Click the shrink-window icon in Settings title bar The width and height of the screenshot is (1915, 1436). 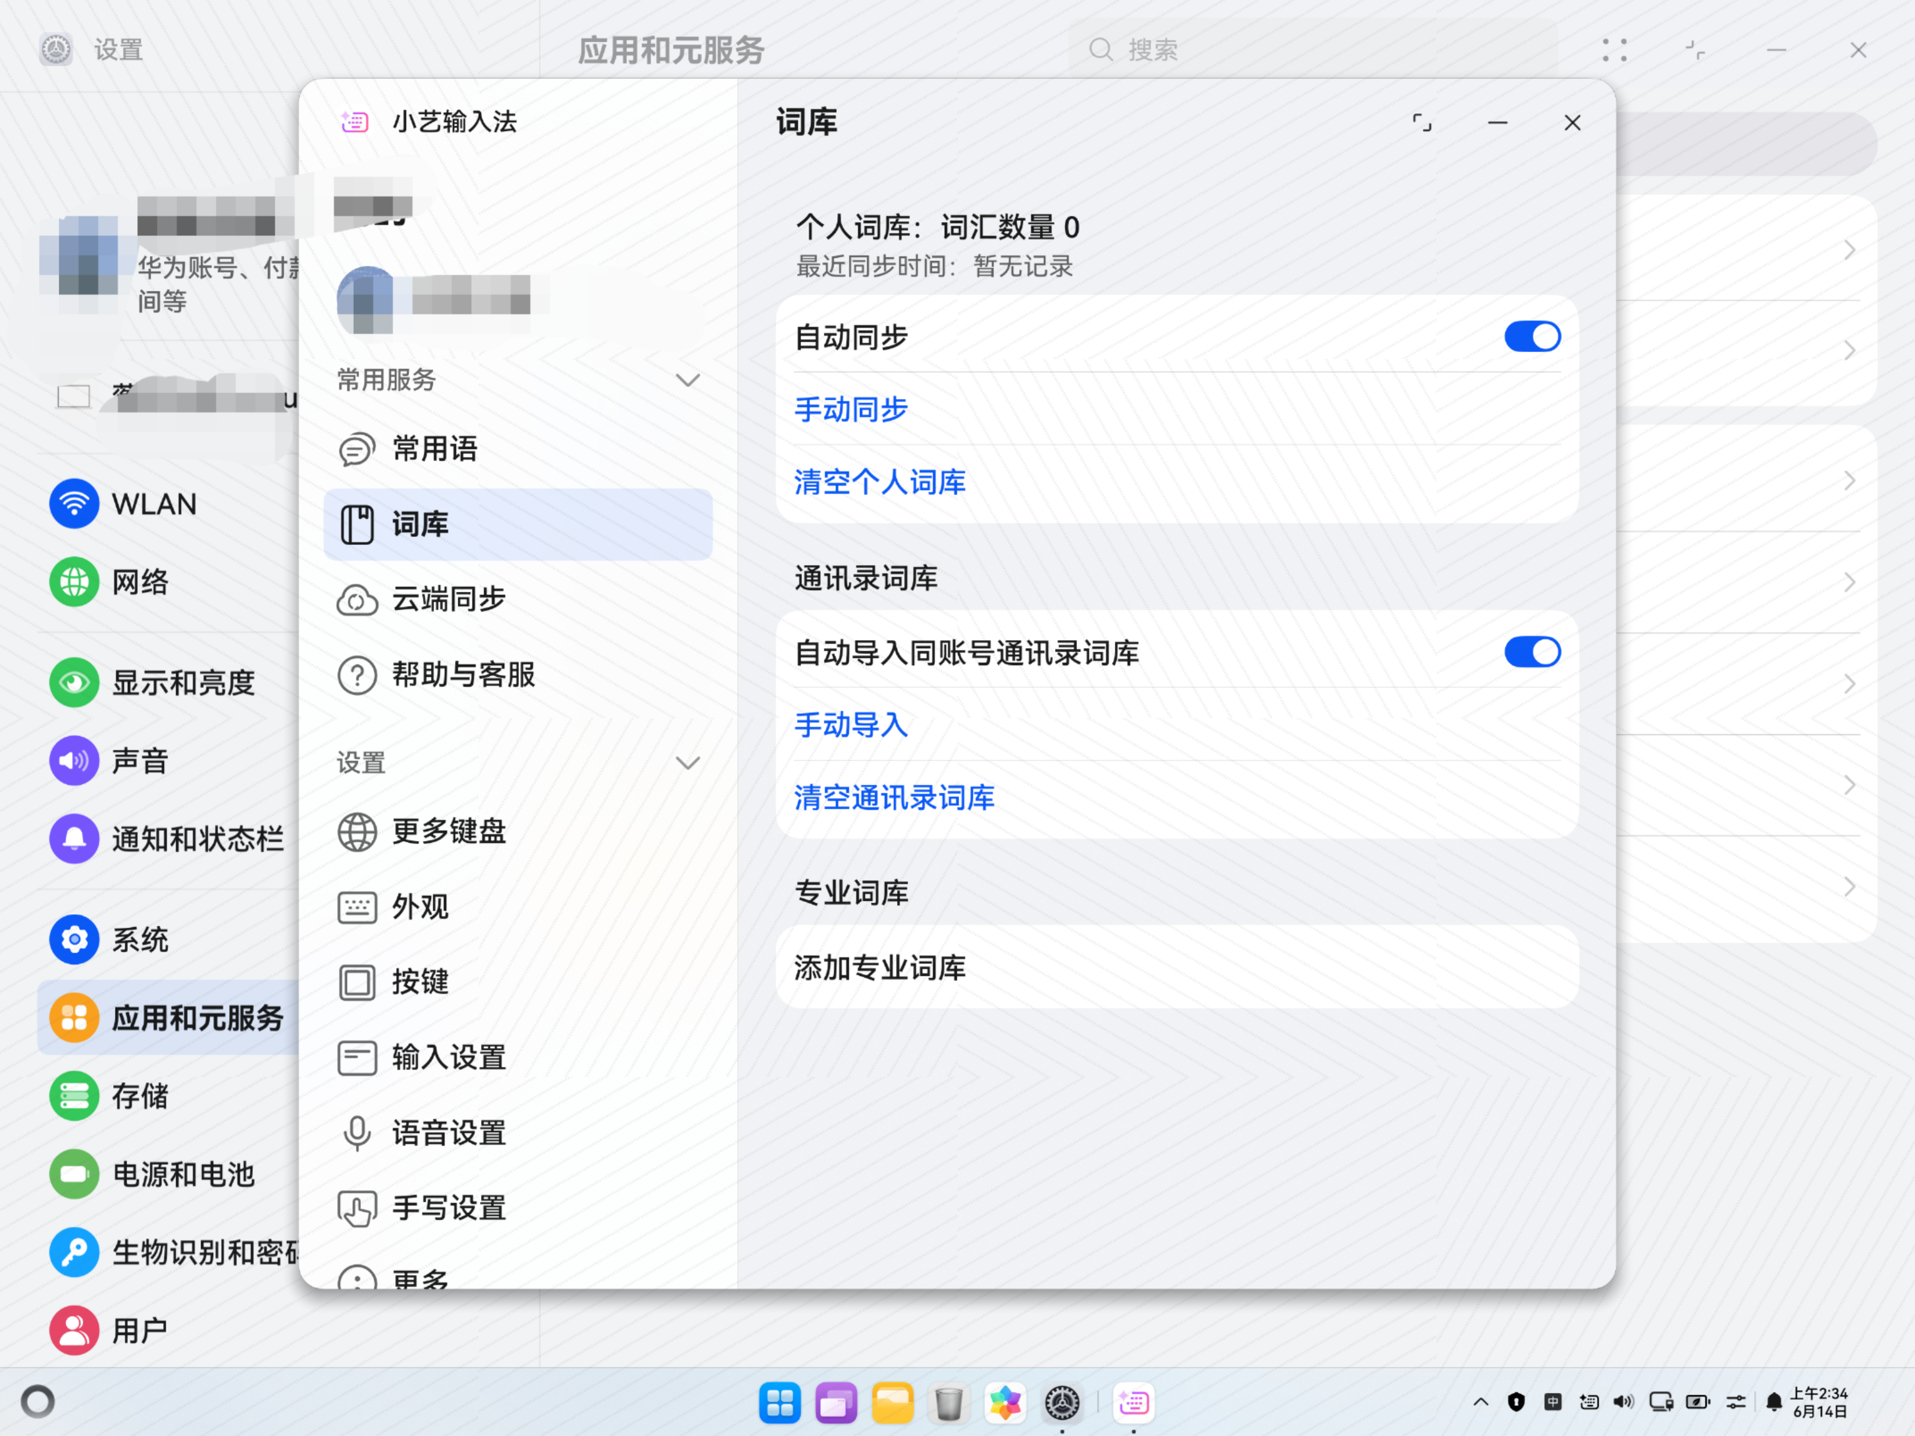tap(1695, 50)
